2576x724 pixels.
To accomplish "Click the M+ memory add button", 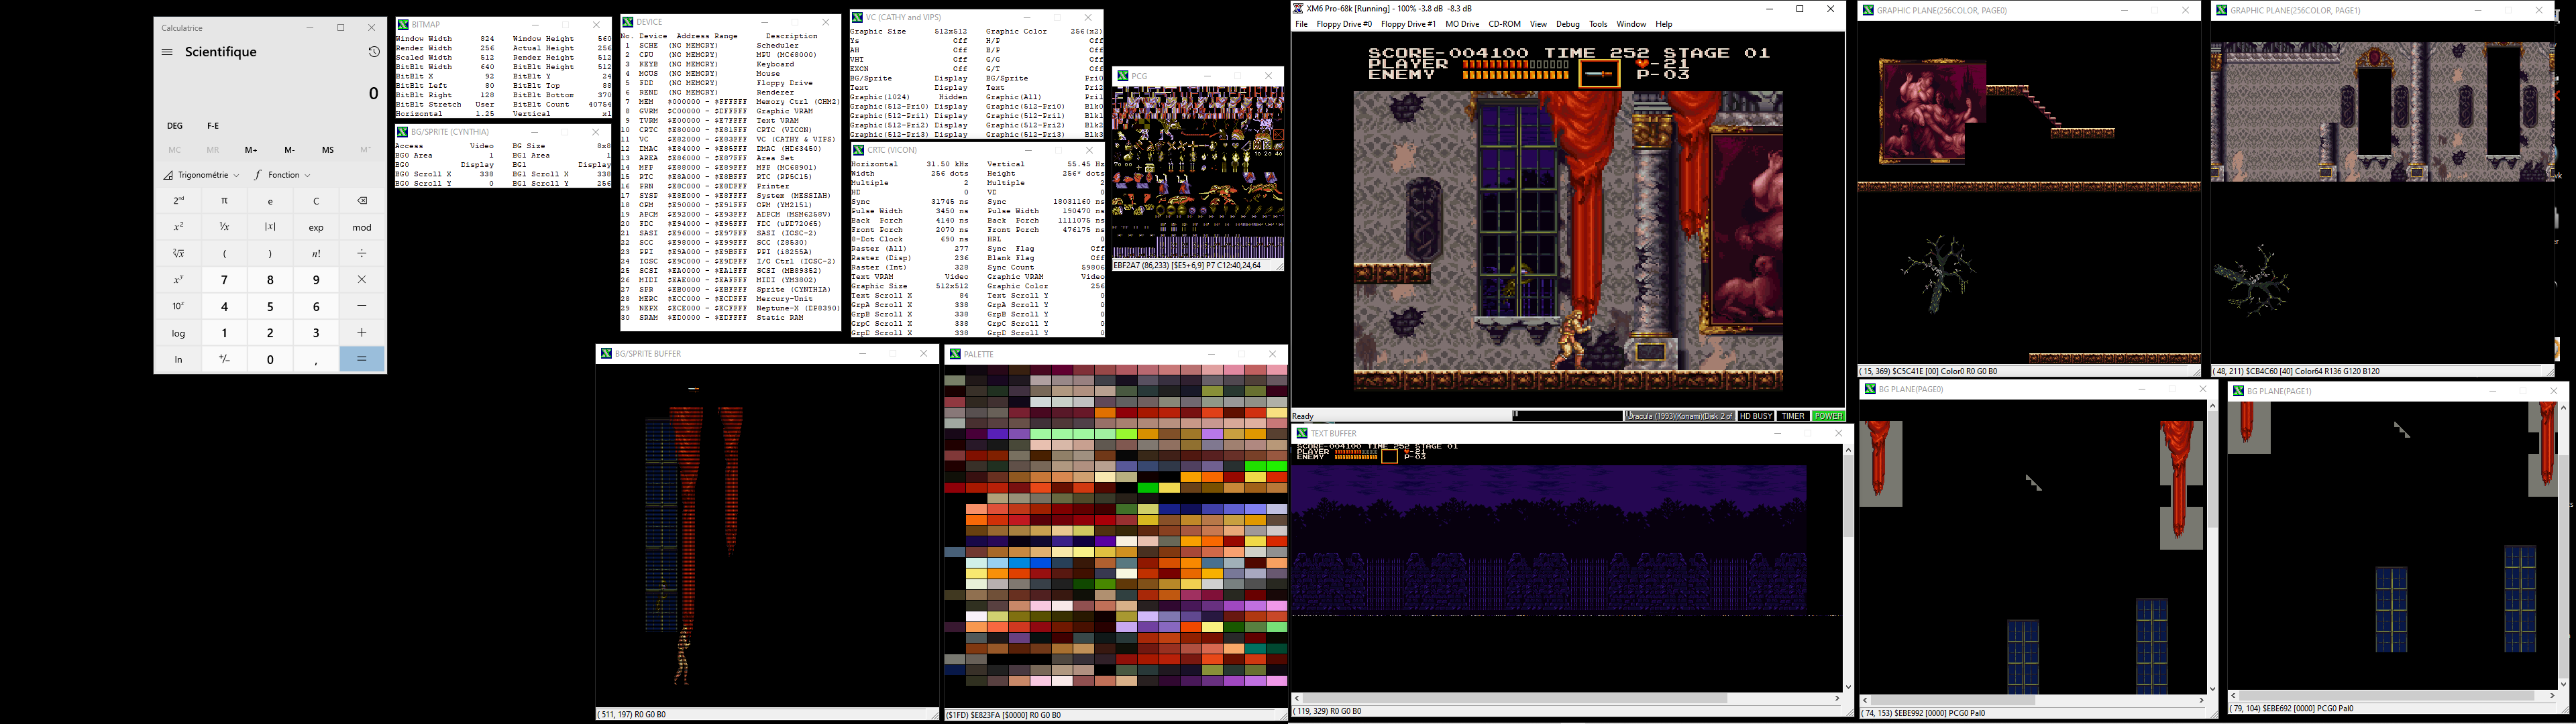I will [251, 150].
